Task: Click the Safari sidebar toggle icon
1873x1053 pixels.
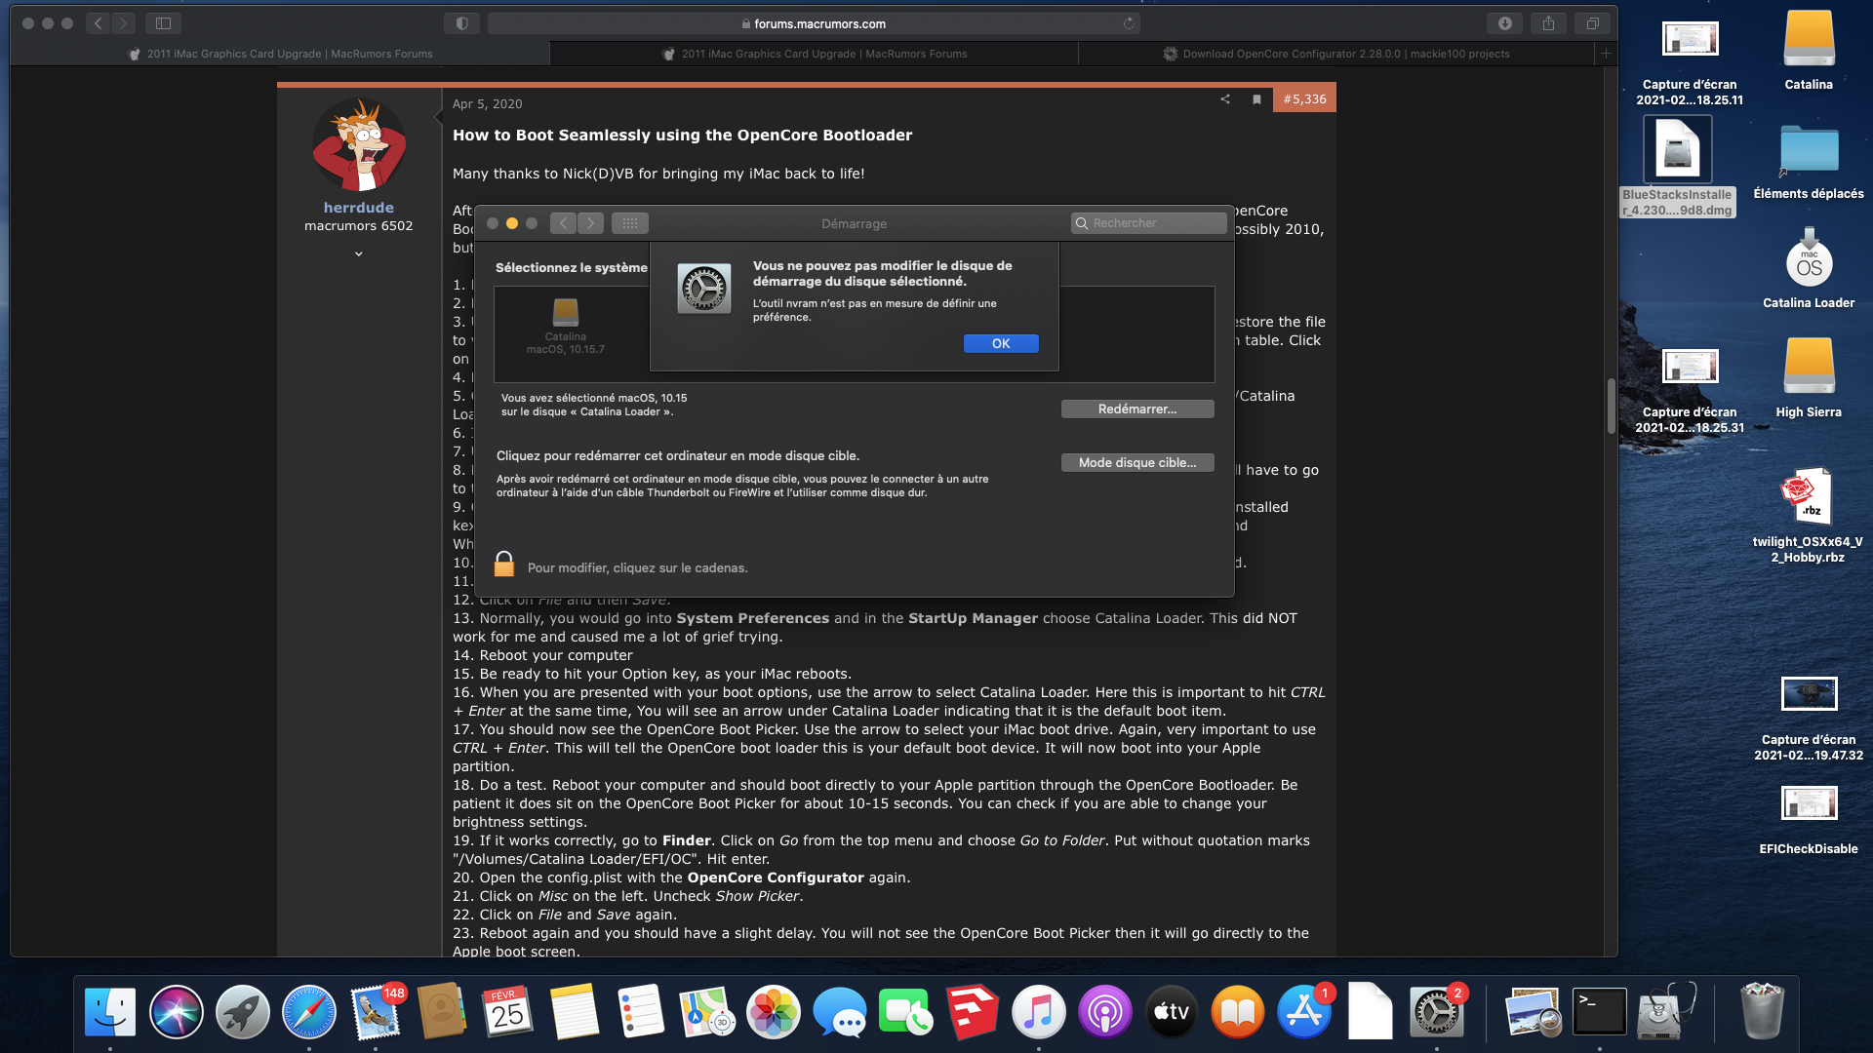Action: [x=163, y=23]
